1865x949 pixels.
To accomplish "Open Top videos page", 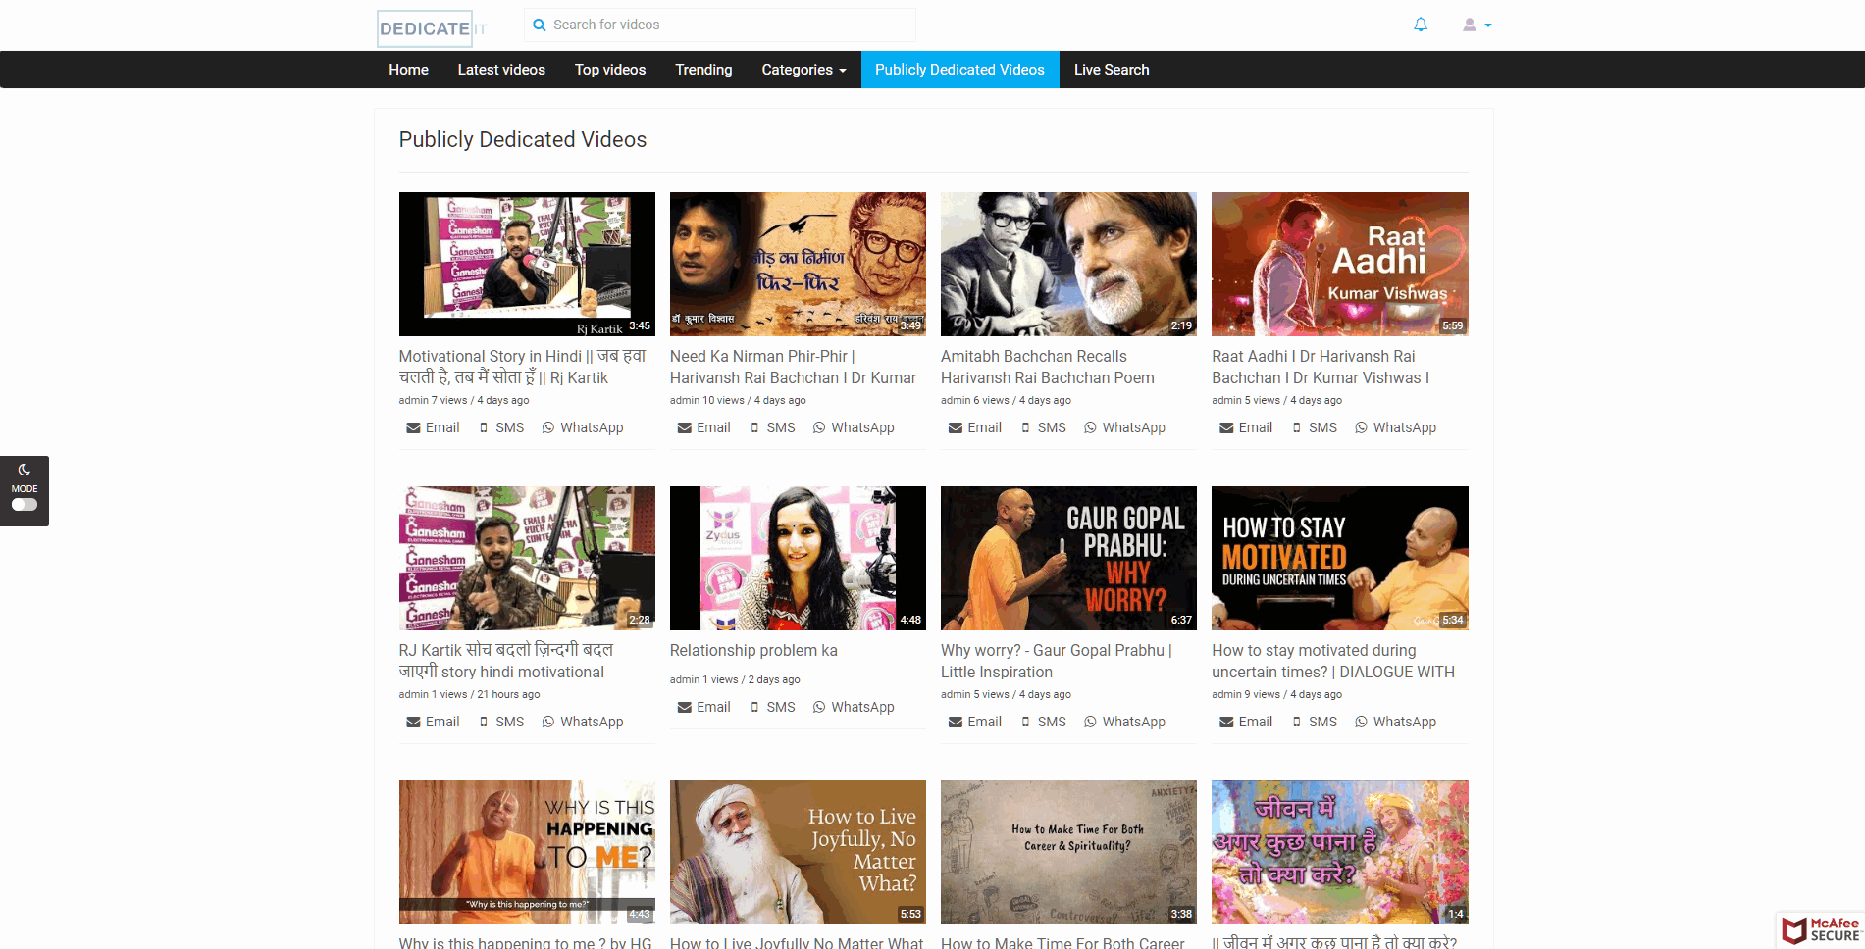I will click(x=610, y=70).
